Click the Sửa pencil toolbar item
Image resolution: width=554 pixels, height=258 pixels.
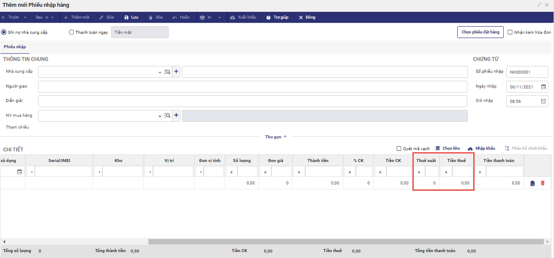[x=106, y=17]
